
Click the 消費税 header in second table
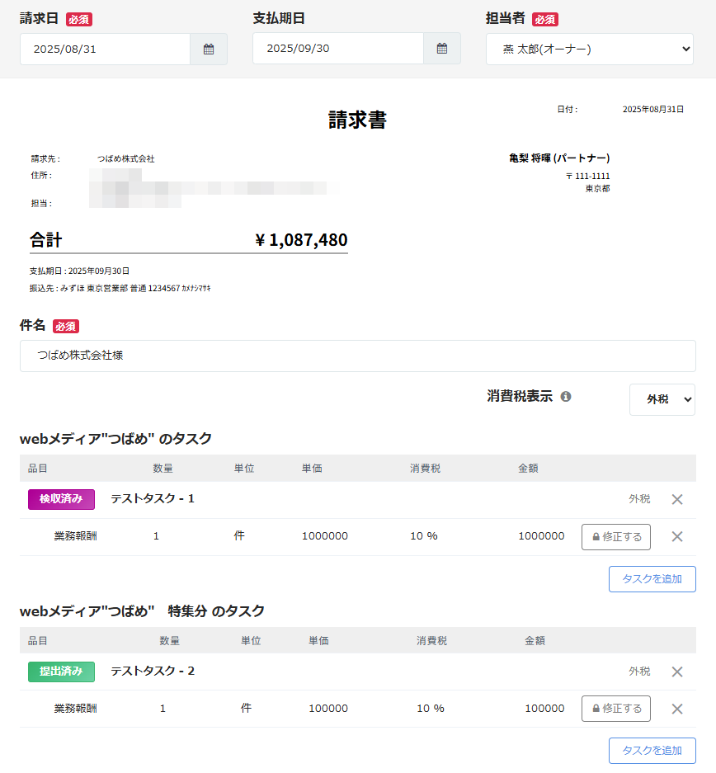(x=431, y=640)
